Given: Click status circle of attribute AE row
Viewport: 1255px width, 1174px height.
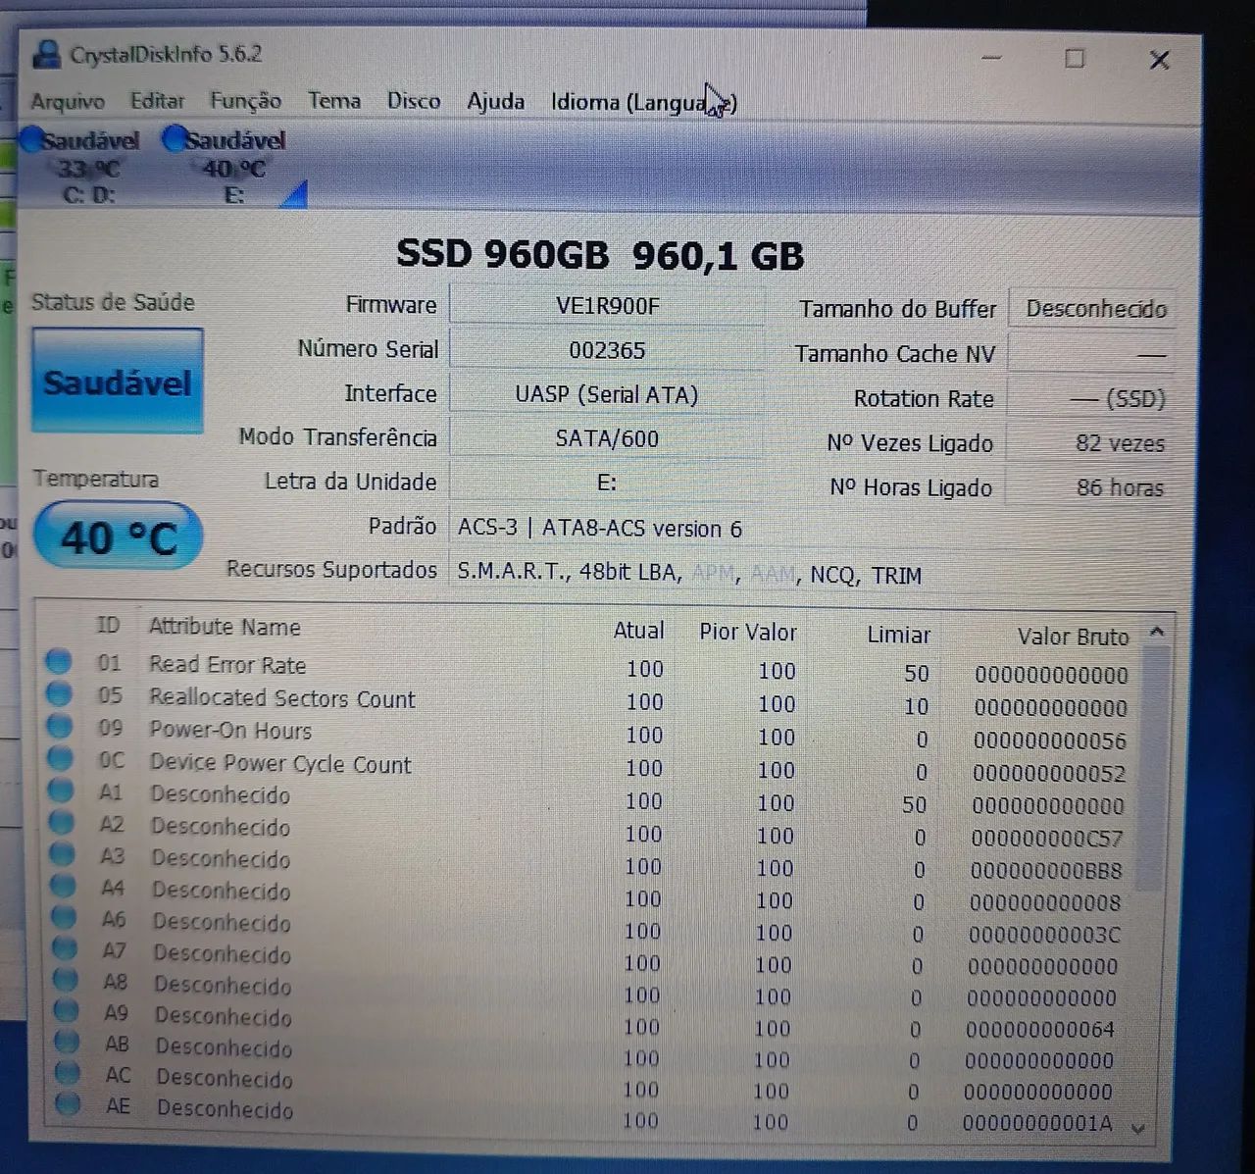Looking at the screenshot, I should pos(68,1103).
